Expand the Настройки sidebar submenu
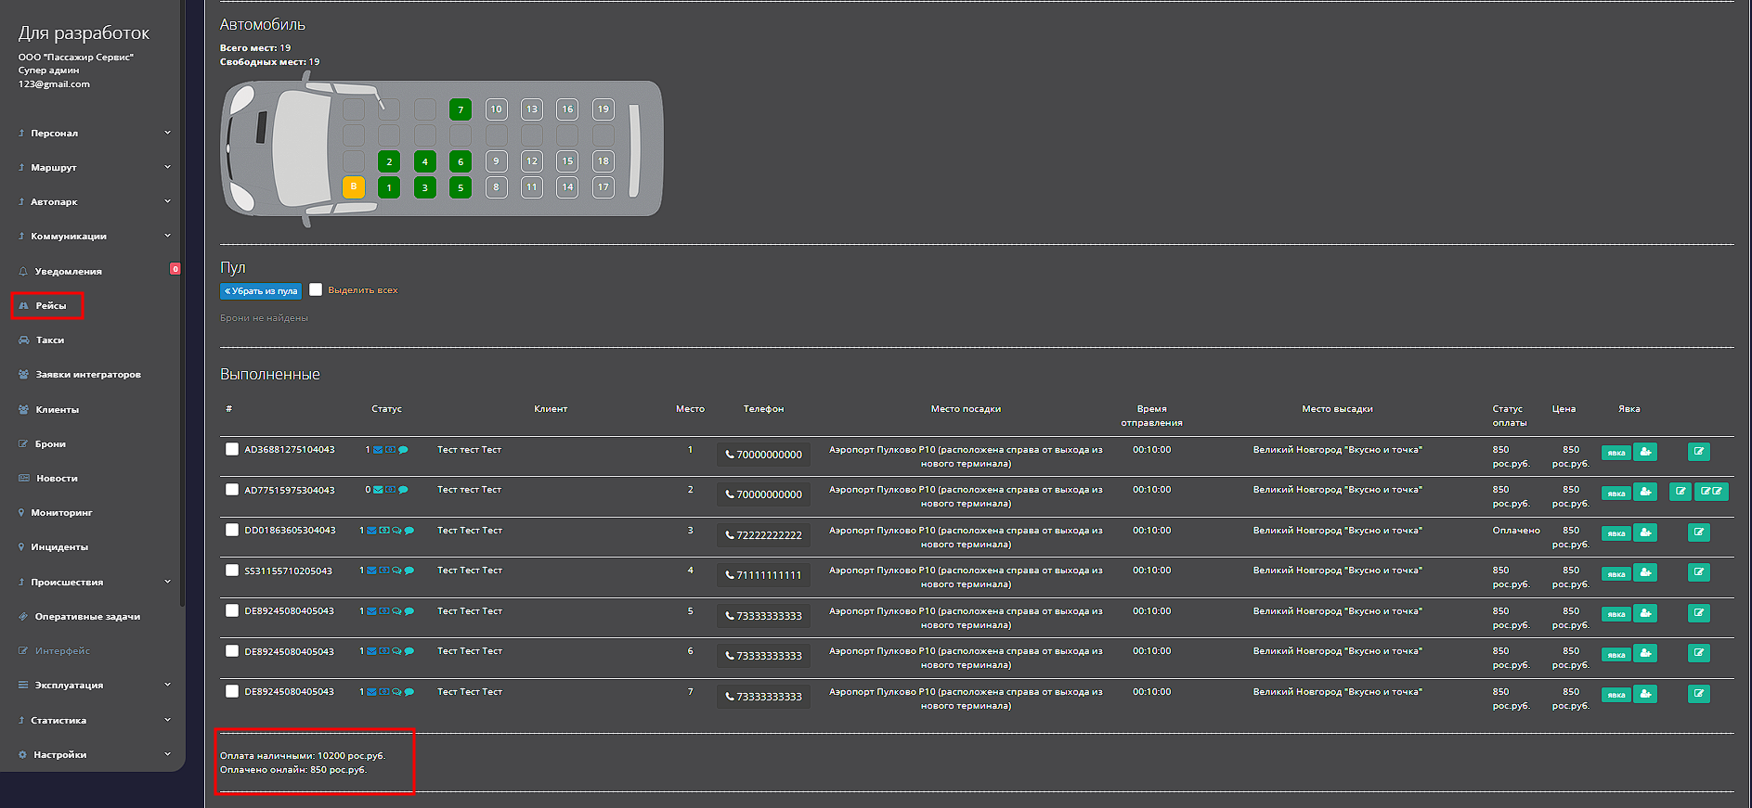Image resolution: width=1752 pixels, height=808 pixels. tap(93, 755)
